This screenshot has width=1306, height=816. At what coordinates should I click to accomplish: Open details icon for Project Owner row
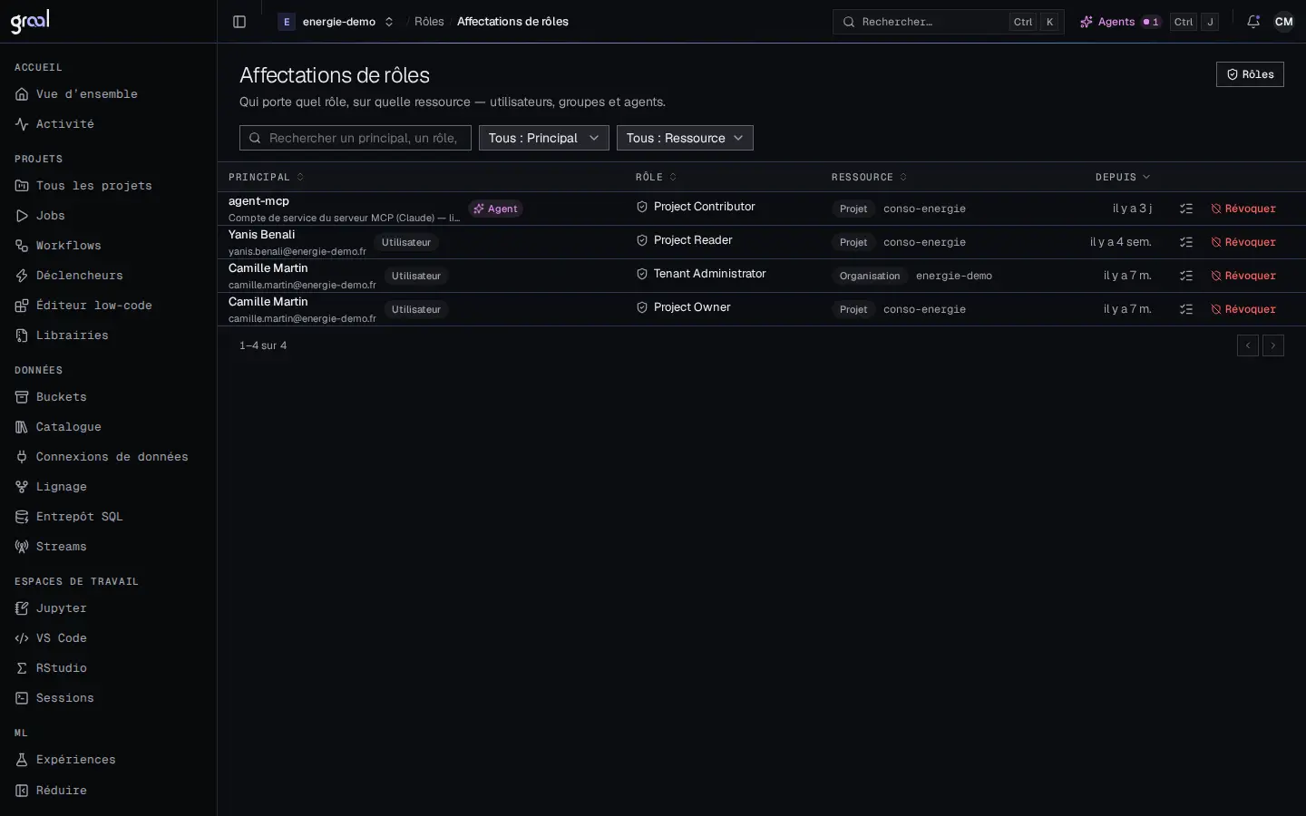[1185, 309]
